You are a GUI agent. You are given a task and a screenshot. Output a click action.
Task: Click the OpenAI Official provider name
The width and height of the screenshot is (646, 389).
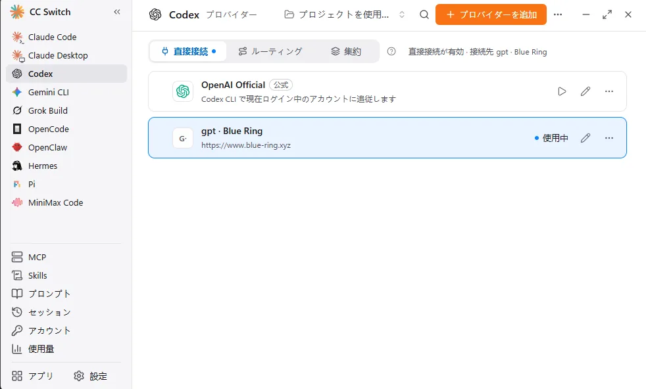(233, 85)
